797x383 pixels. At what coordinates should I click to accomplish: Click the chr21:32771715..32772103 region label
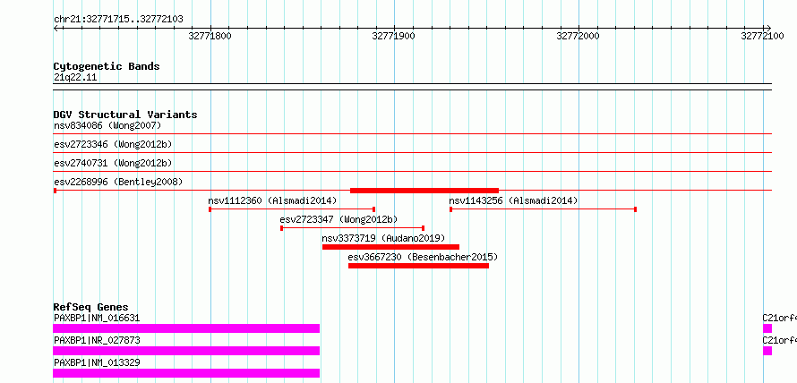pos(118,20)
